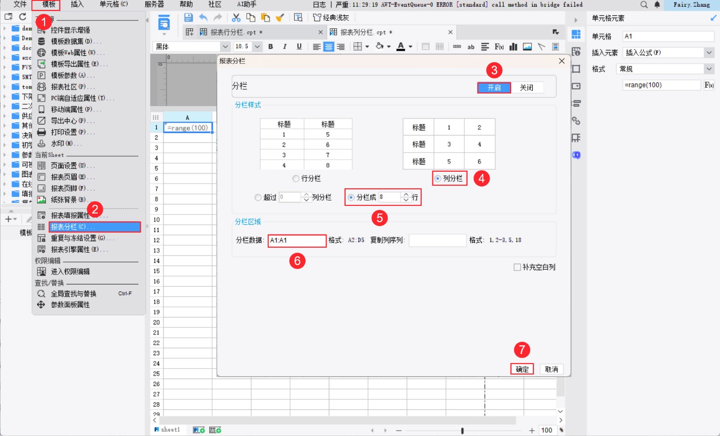Align cell text to the left

(x=317, y=47)
